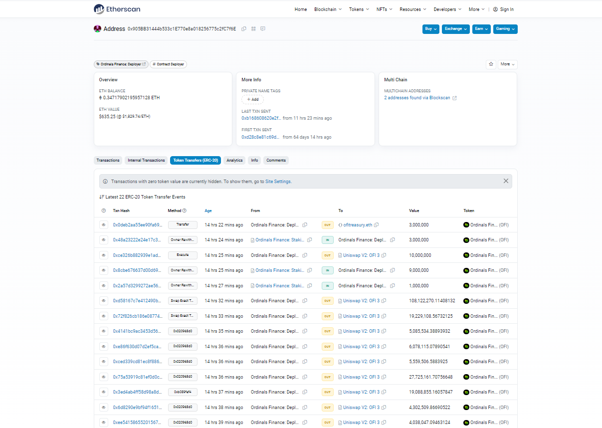Copy the address next to the hash
Screen dimensions: 602x428
[244, 29]
